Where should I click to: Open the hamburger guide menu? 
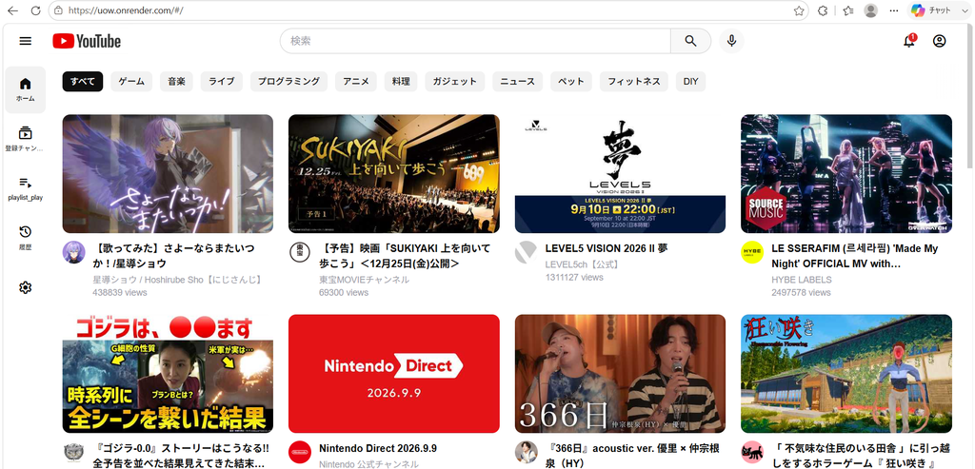(x=25, y=41)
